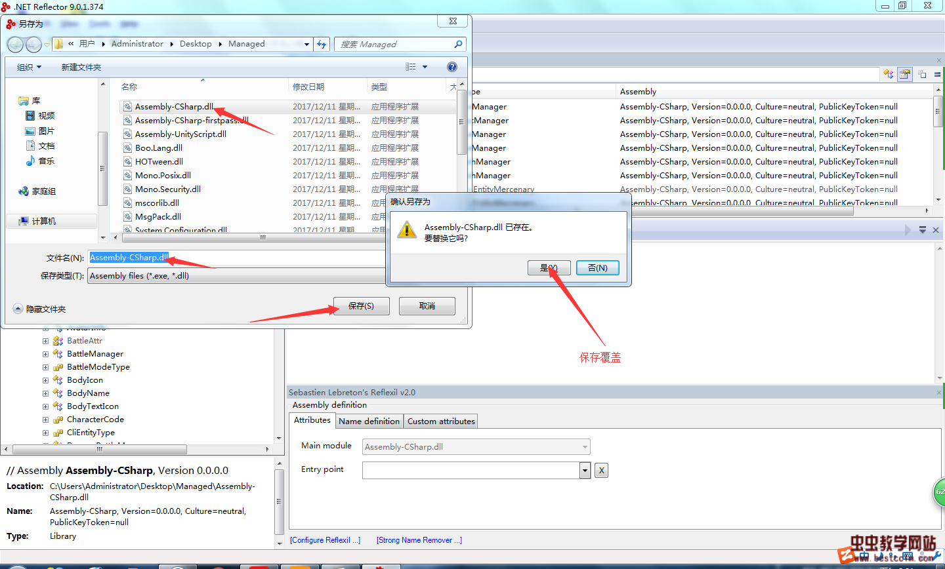
Task: Click the search magnifier icon
Action: tap(458, 44)
